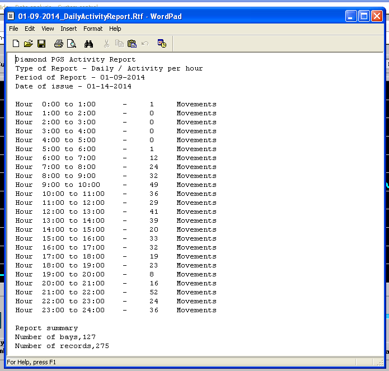This screenshot has height=371, width=389.
Task: Open the Format menu
Action: pyautogui.click(x=93, y=29)
